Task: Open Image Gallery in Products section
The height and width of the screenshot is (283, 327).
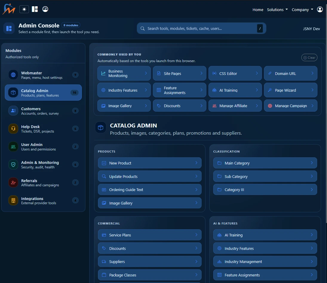Action: [x=150, y=203]
